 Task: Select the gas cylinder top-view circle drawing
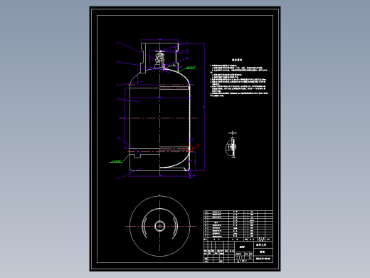point(159,226)
